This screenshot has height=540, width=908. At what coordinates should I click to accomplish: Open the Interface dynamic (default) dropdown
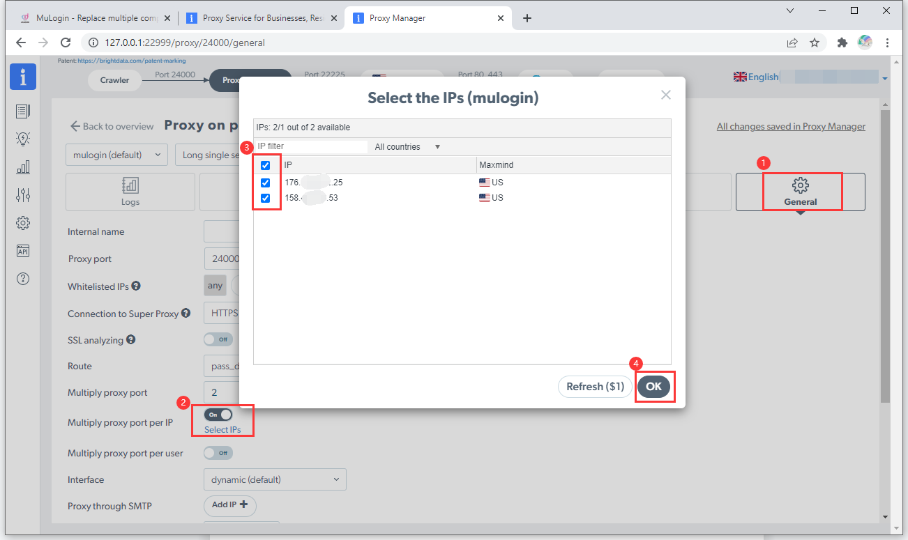[274, 479]
